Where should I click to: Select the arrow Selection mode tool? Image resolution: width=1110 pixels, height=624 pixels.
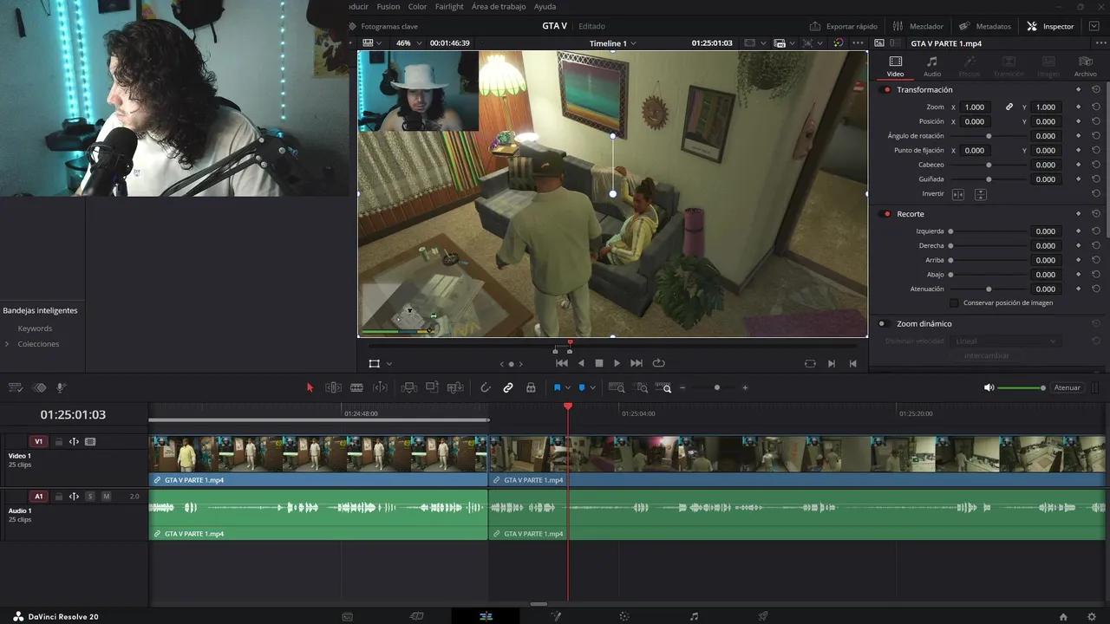click(x=310, y=387)
